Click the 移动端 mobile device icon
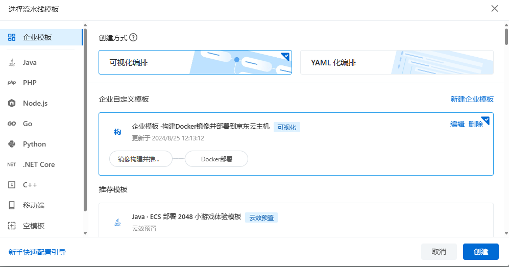The image size is (509, 267). [12, 205]
